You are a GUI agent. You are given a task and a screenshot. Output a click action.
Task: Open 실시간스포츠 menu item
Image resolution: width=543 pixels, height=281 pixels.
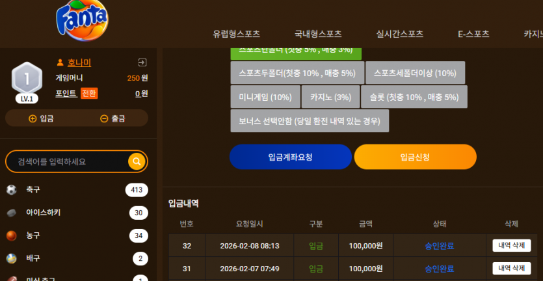coord(400,34)
